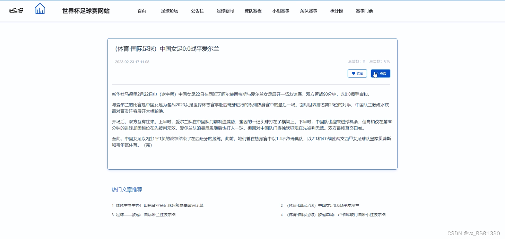Open 淘汰赛事 navigation item
This screenshot has width=505, height=239.
[x=308, y=11]
